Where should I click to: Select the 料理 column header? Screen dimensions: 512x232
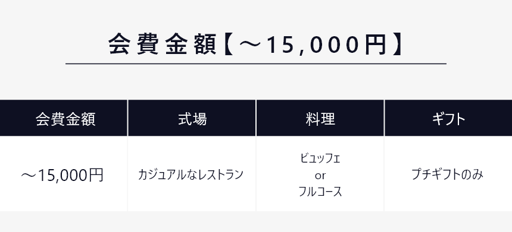click(x=320, y=118)
